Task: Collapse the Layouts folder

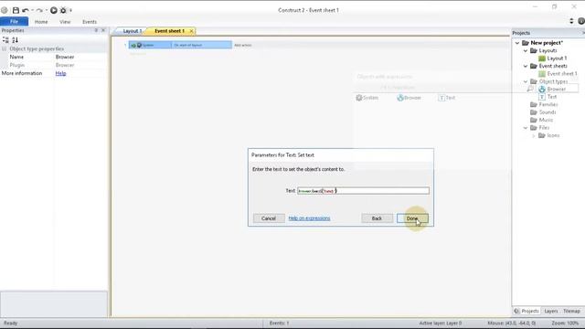Action: pyautogui.click(x=526, y=51)
